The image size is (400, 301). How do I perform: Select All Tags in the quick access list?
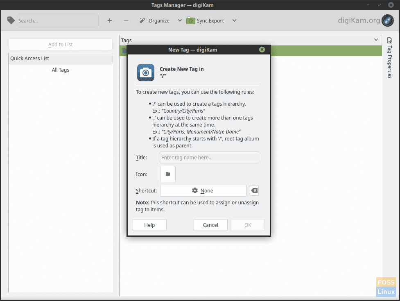(61, 70)
